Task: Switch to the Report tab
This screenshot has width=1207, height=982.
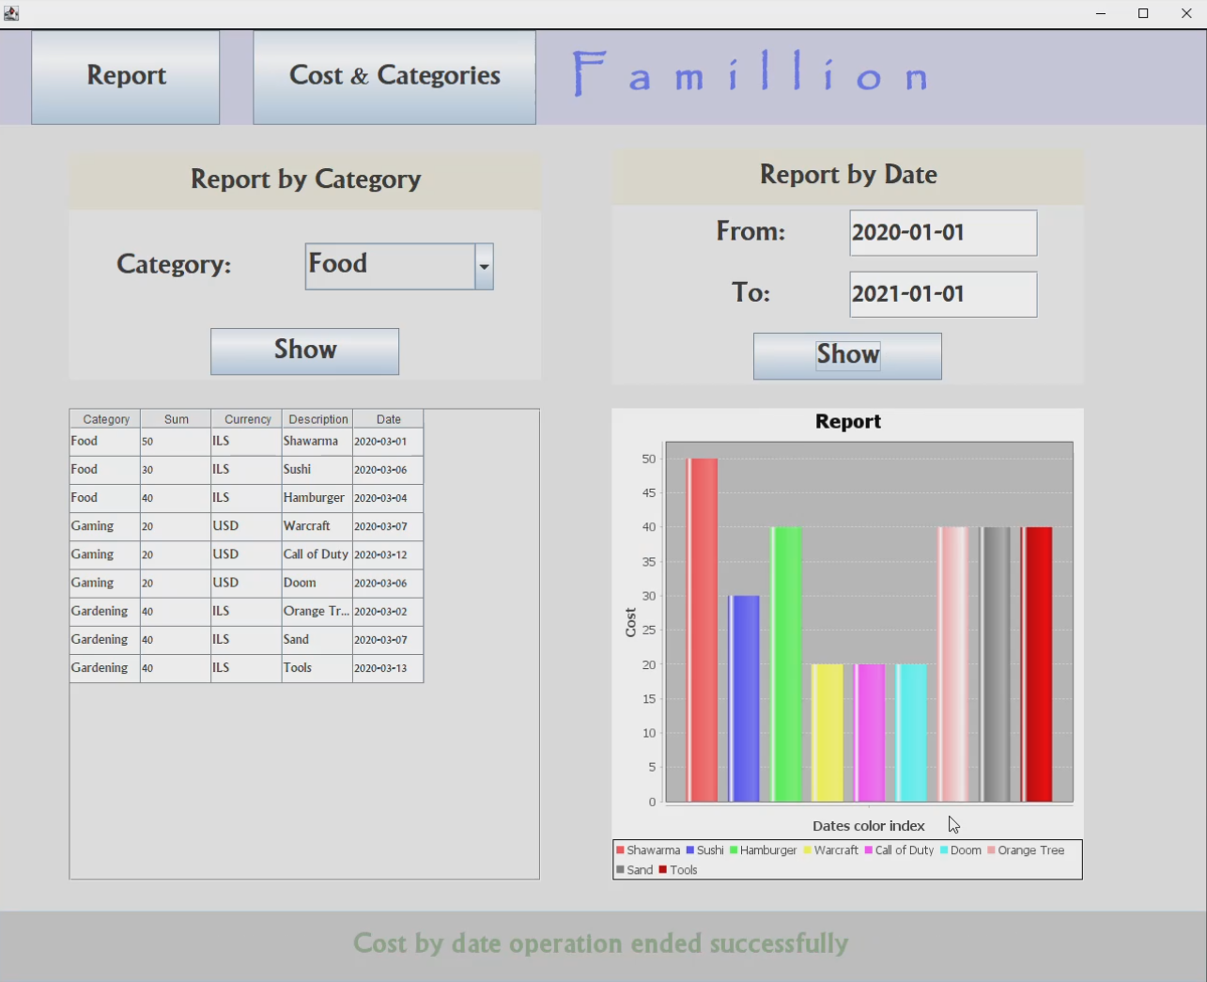Action: 125,75
